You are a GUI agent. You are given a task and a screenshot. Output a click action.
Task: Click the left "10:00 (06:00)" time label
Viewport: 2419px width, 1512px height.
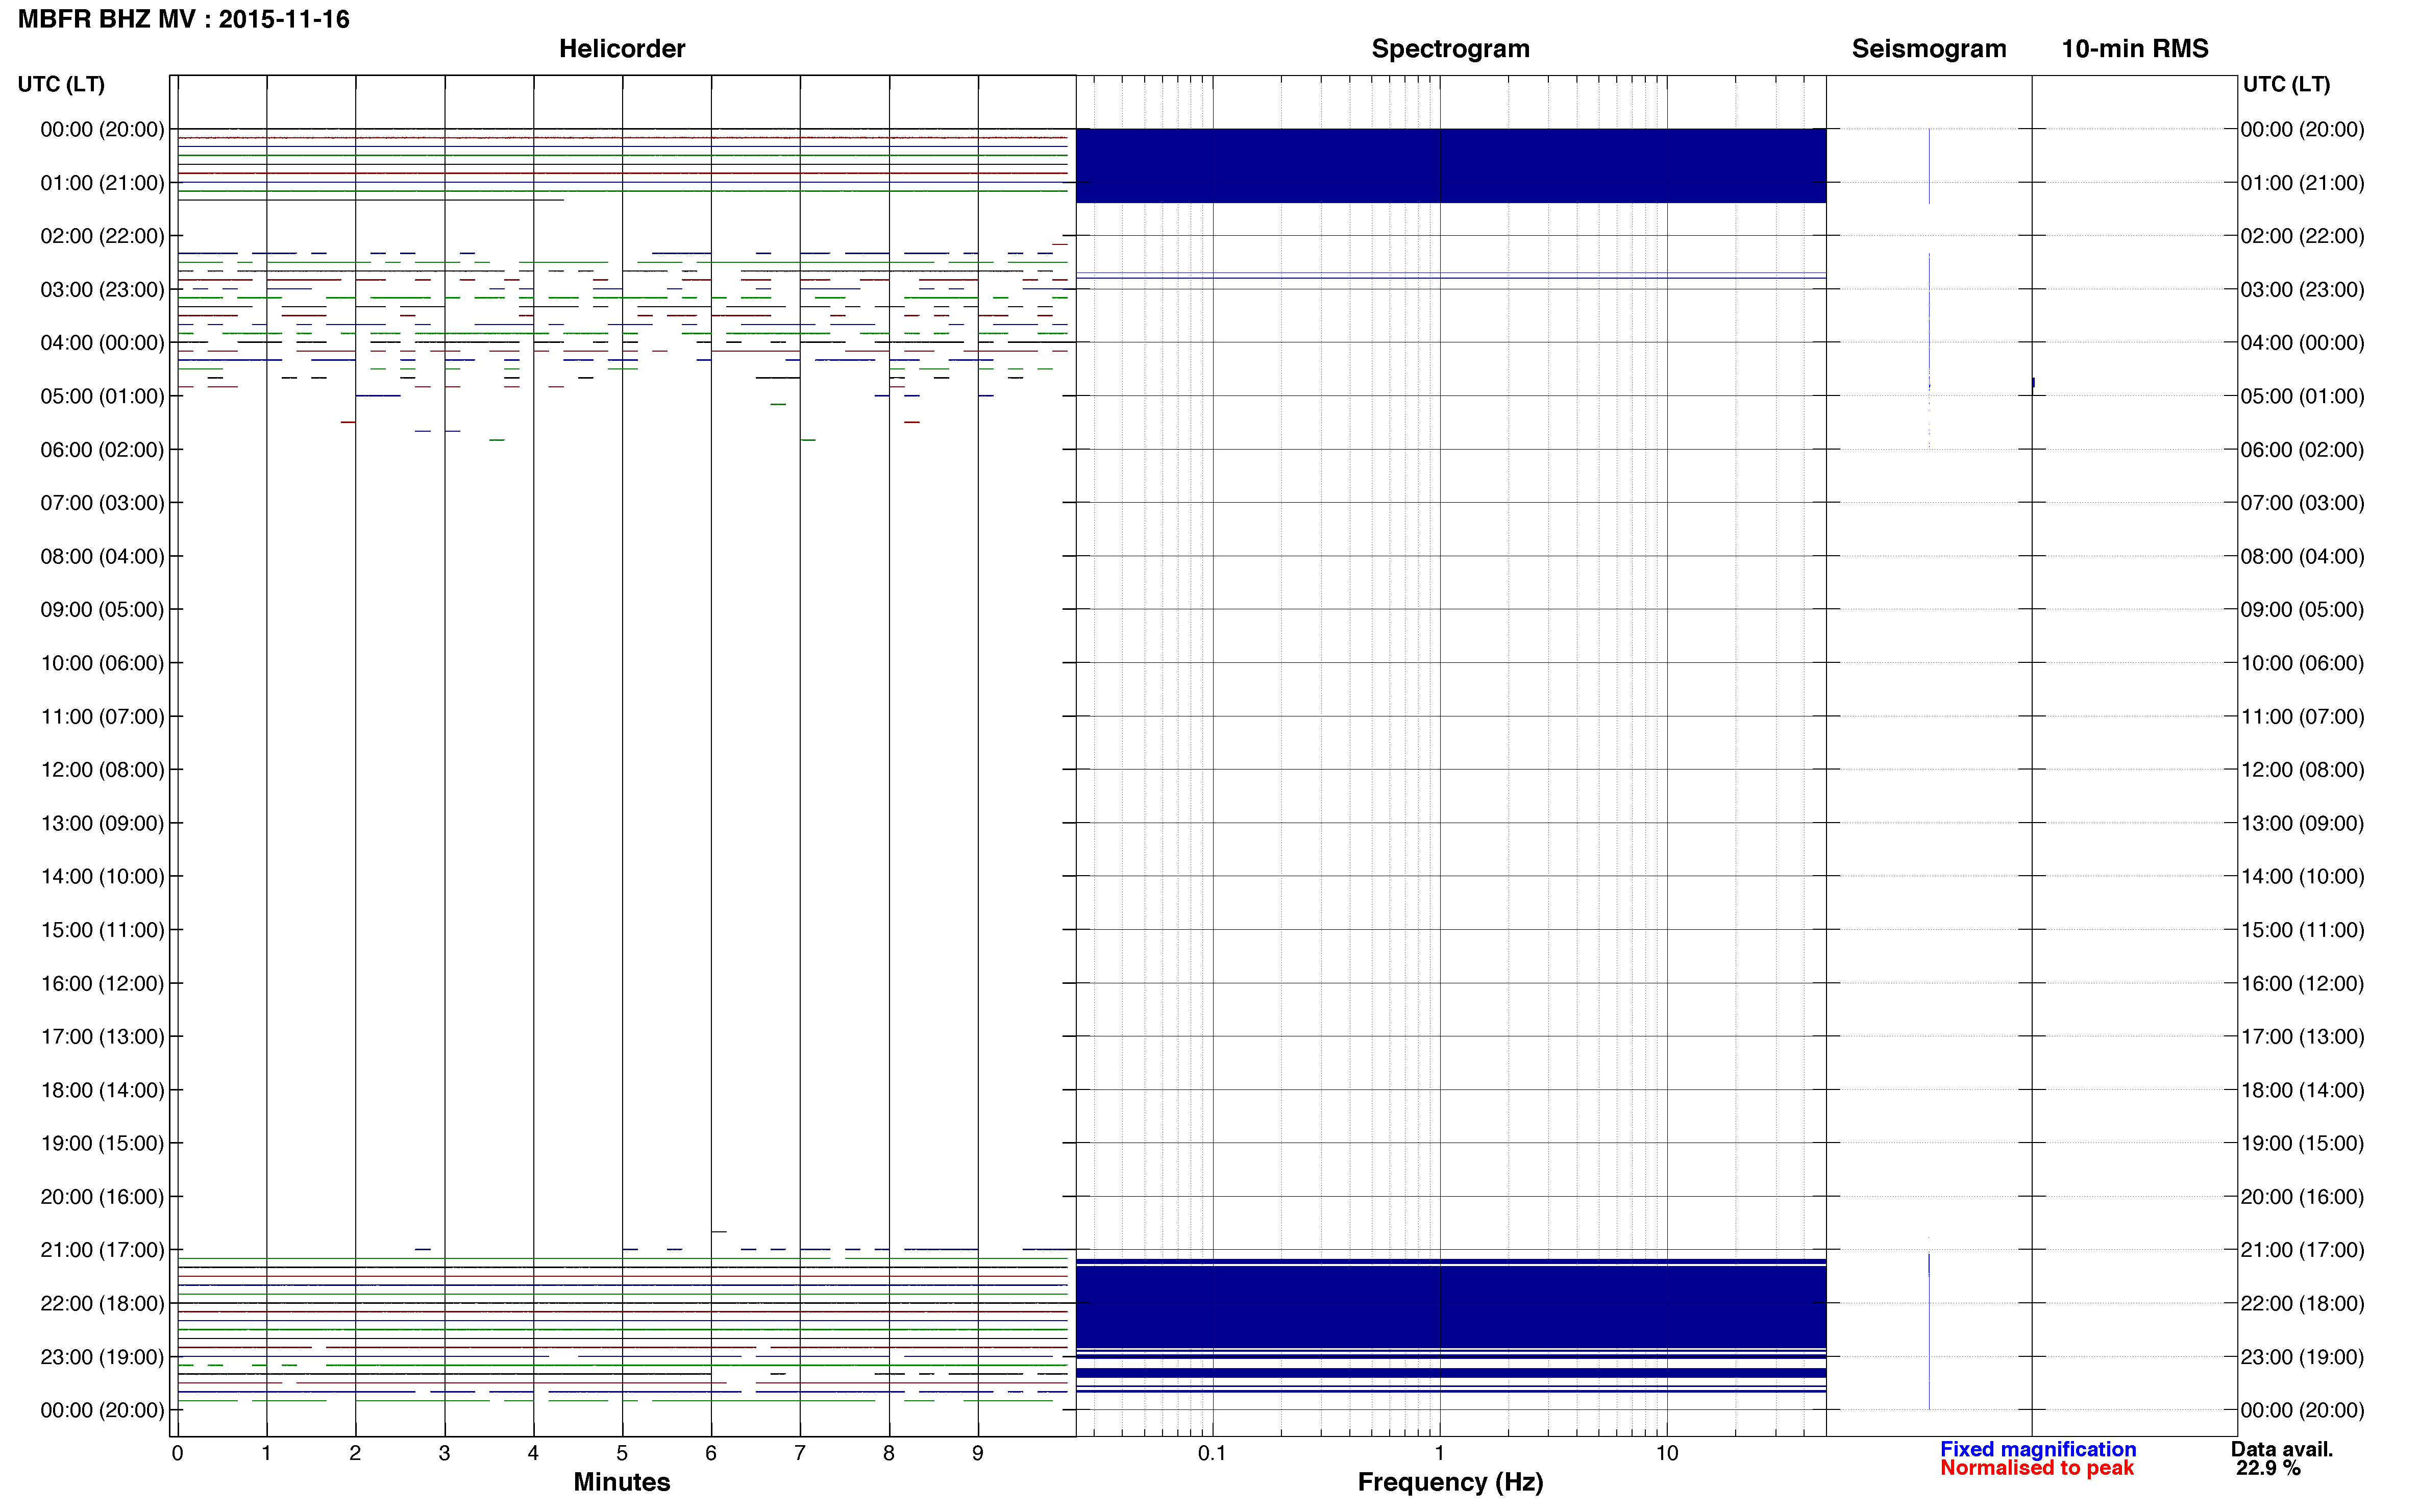coord(102,663)
